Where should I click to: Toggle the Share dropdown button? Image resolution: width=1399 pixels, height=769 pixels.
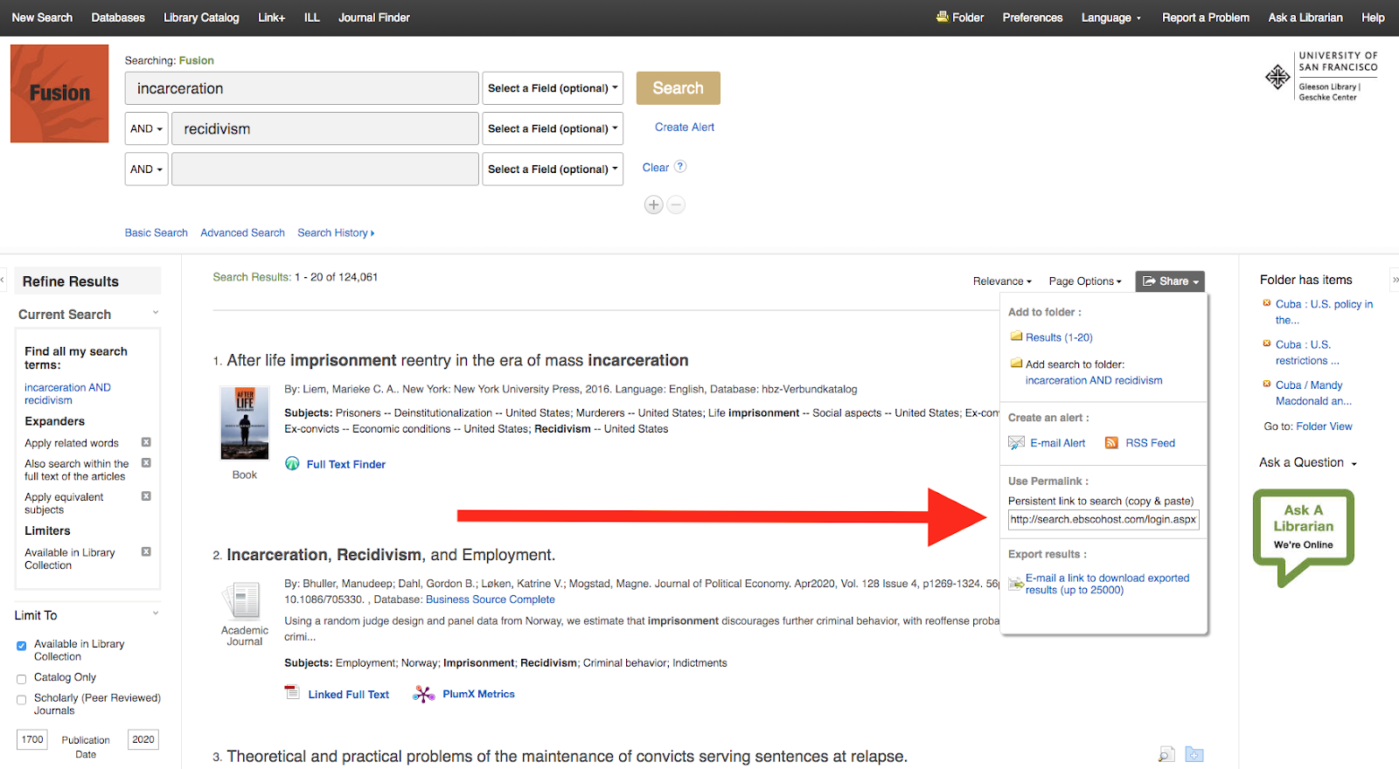click(x=1170, y=281)
